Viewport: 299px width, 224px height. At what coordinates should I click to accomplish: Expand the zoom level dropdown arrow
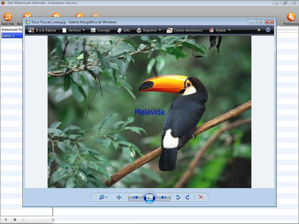click(x=107, y=197)
